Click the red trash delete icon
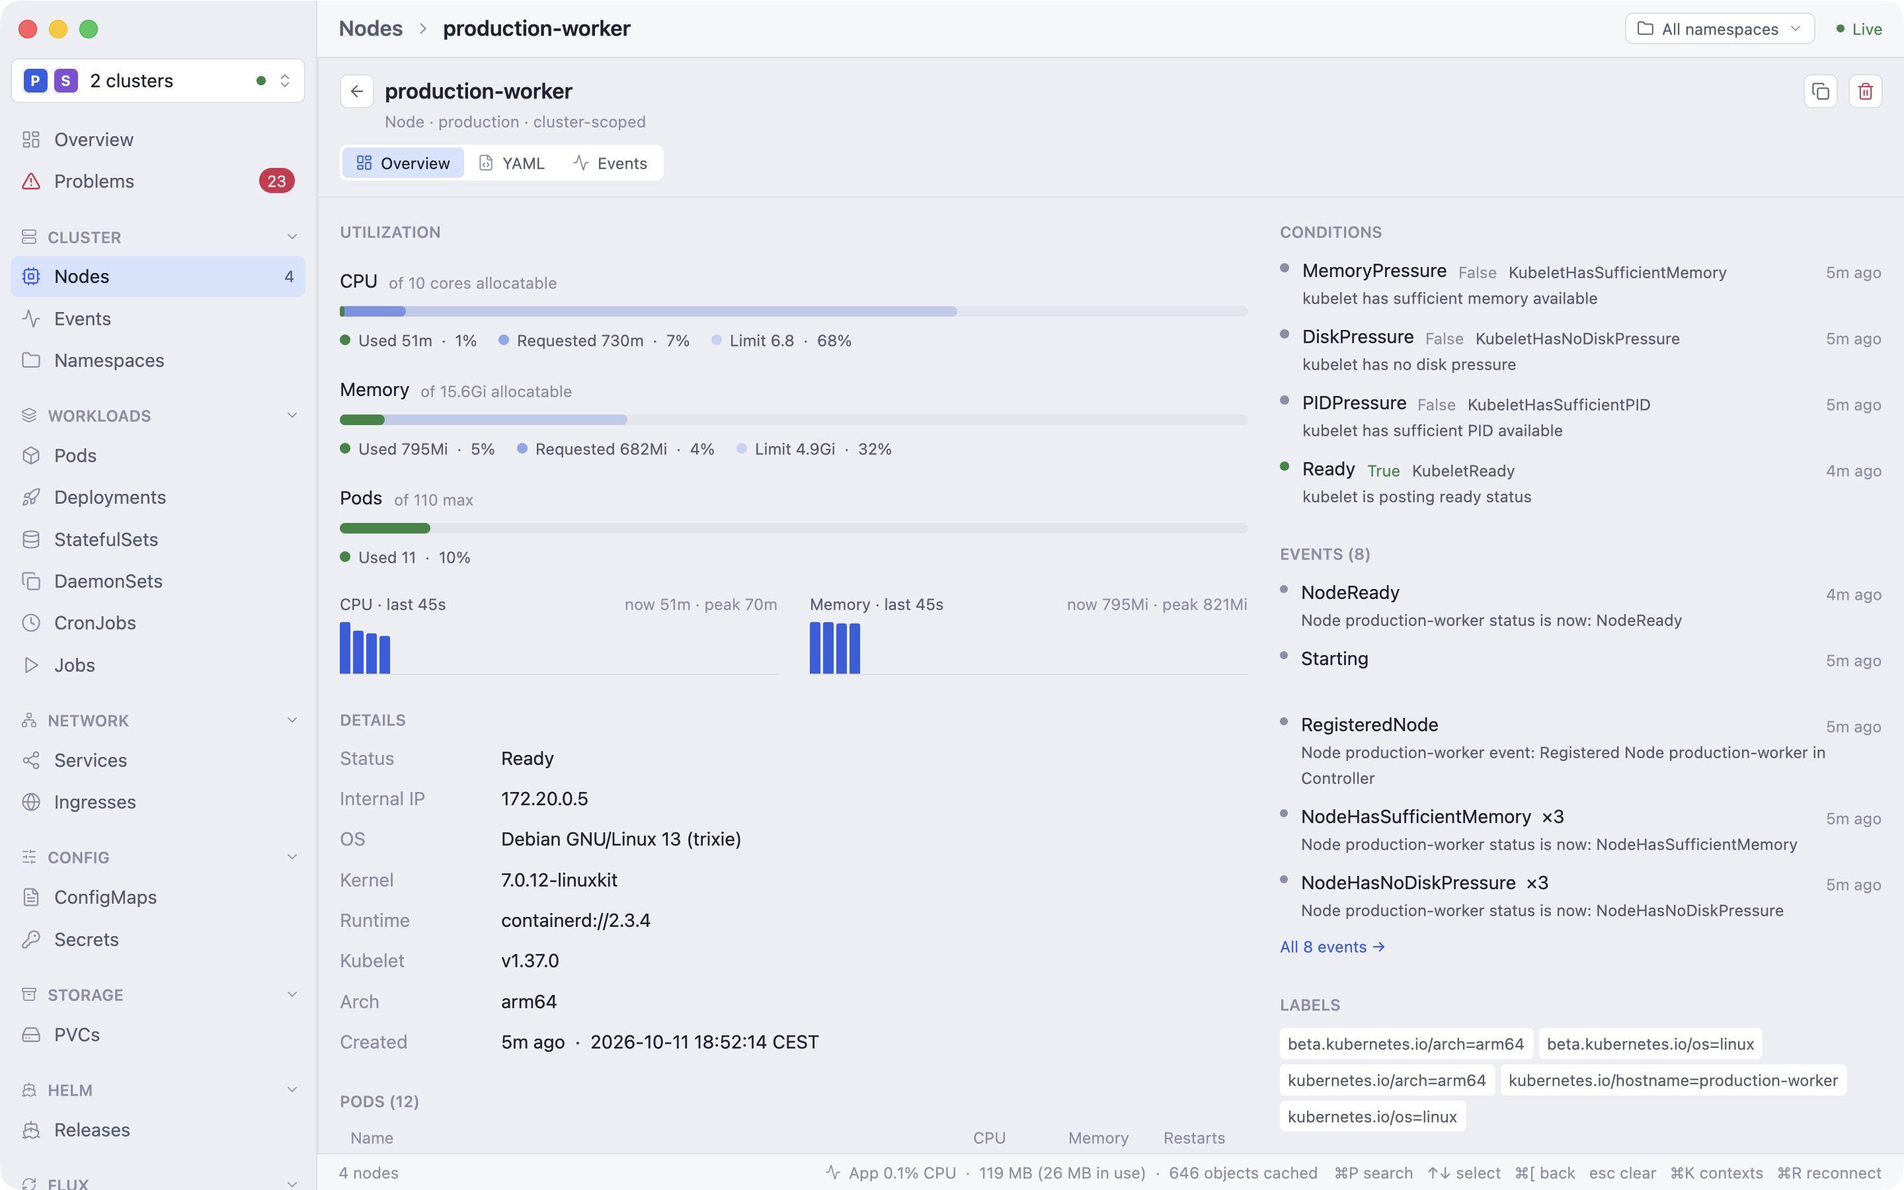1904x1190 pixels. click(1864, 91)
